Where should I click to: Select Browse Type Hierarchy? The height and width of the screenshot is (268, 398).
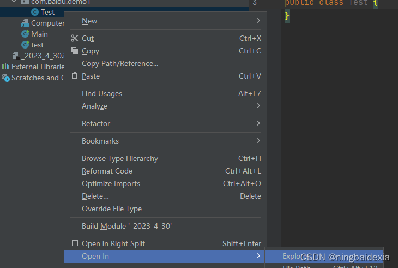coord(166,158)
